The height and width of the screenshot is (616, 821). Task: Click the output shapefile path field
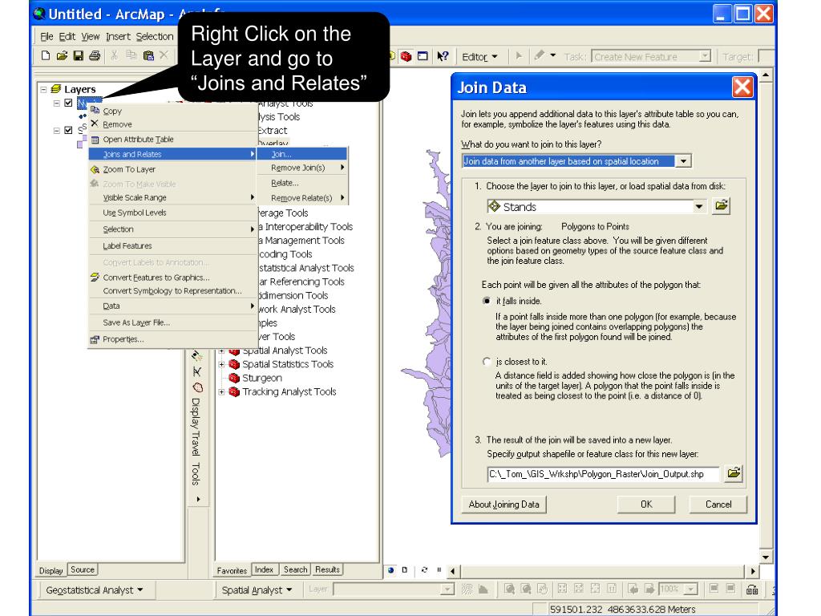[x=603, y=474]
